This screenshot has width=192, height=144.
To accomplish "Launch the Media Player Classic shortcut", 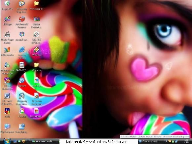I will (x=7, y=38).
